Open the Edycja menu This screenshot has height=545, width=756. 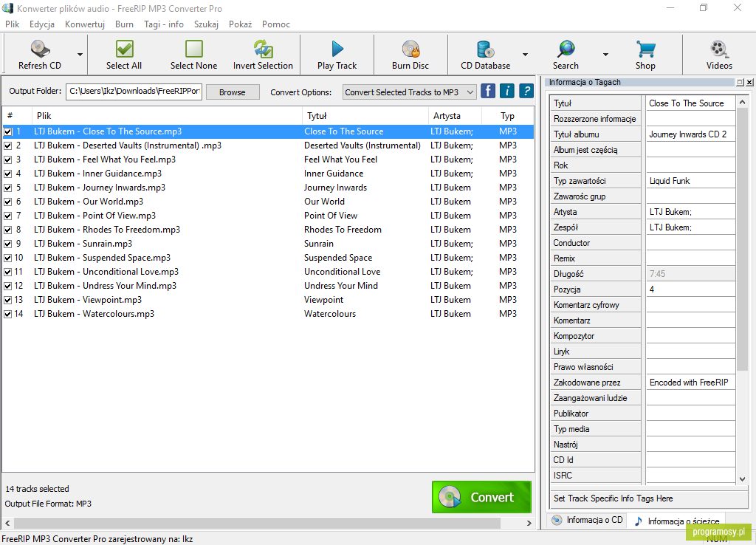click(x=42, y=24)
